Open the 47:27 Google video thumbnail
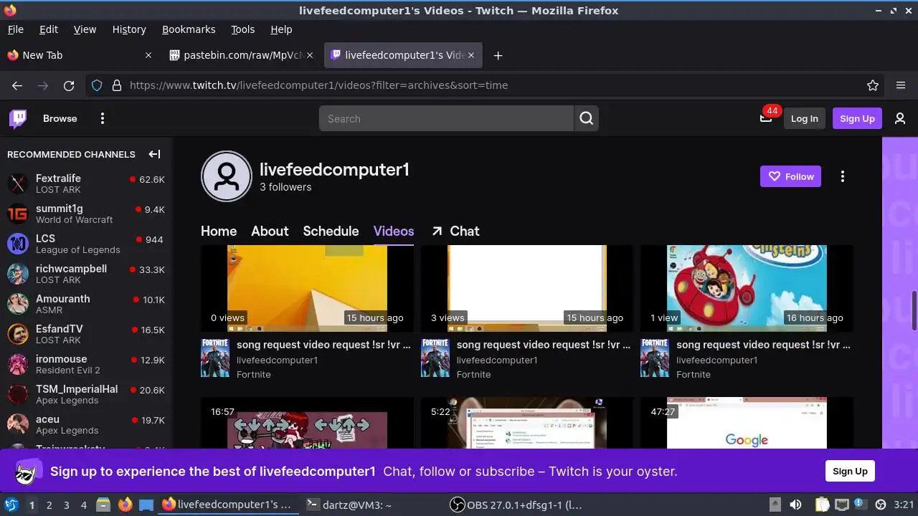 [x=747, y=423]
